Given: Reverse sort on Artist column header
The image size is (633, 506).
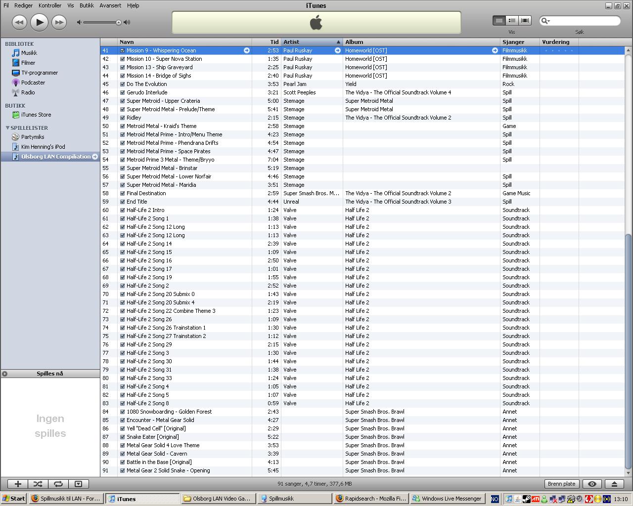Looking at the screenshot, I should tap(312, 42).
